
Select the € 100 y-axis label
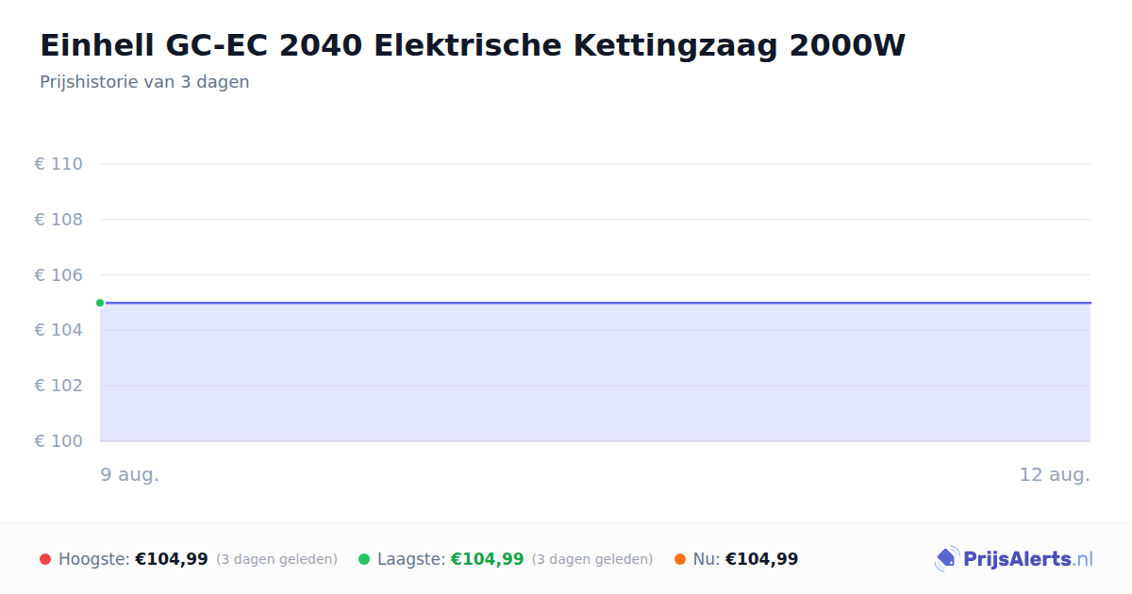point(58,441)
